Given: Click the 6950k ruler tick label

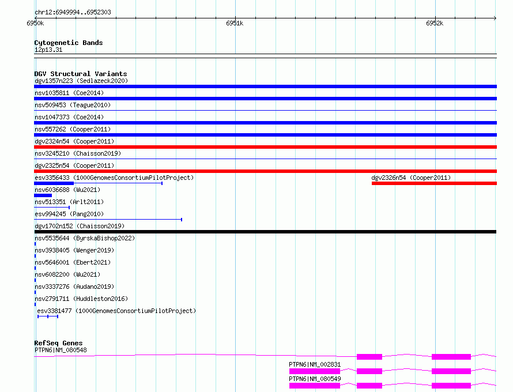Looking at the screenshot, I should 35,23.
